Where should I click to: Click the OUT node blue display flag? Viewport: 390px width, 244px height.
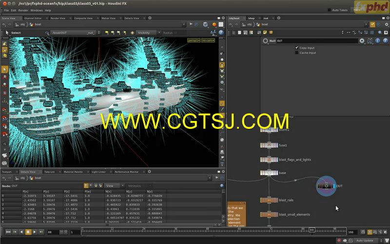coord(334,186)
